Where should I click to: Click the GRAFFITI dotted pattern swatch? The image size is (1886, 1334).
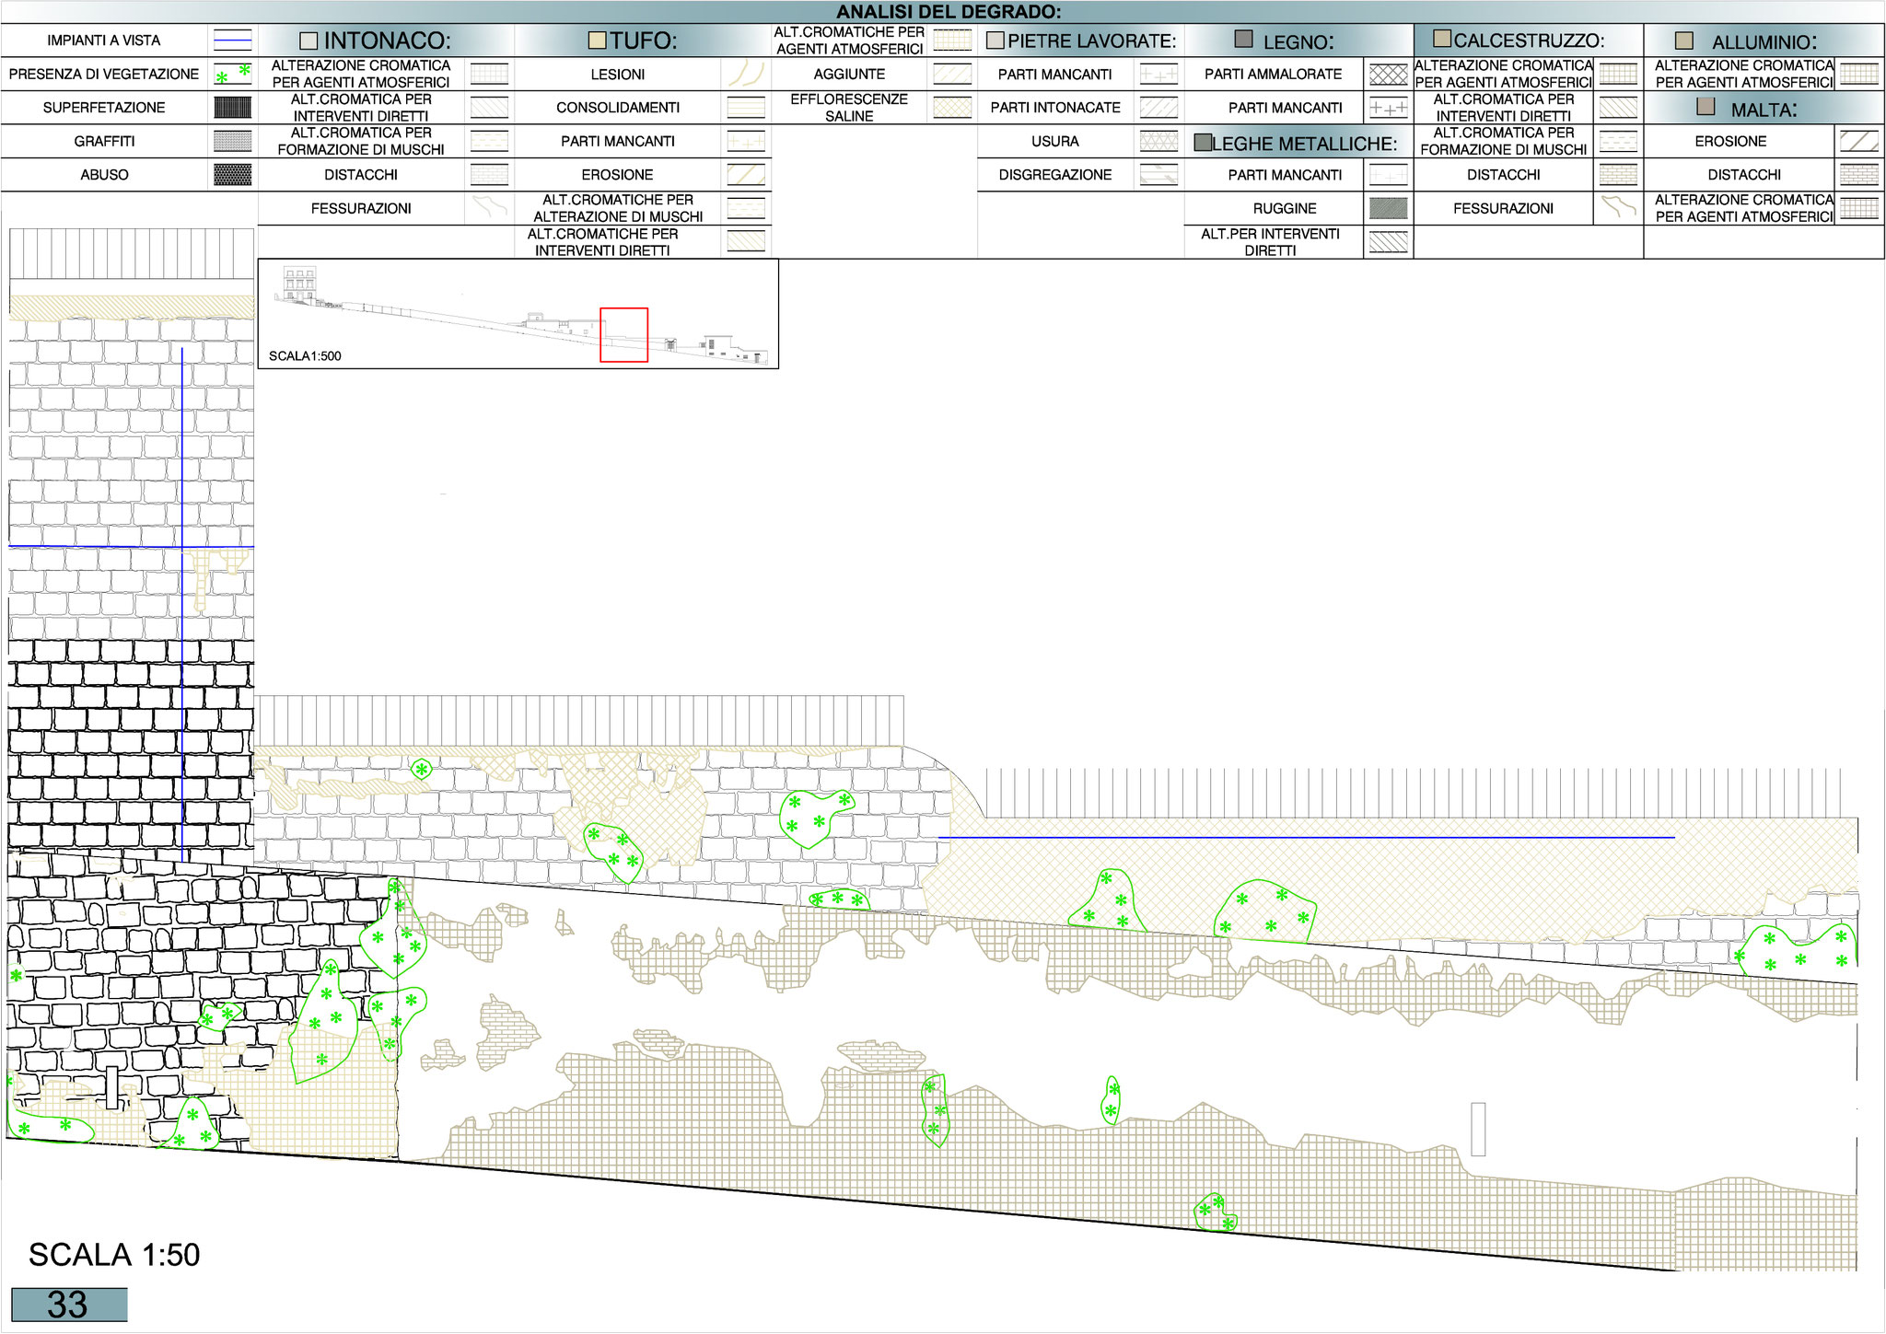point(232,141)
